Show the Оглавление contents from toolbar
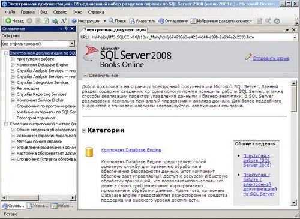The width and height of the screenshot is (300, 219). click(x=173, y=21)
